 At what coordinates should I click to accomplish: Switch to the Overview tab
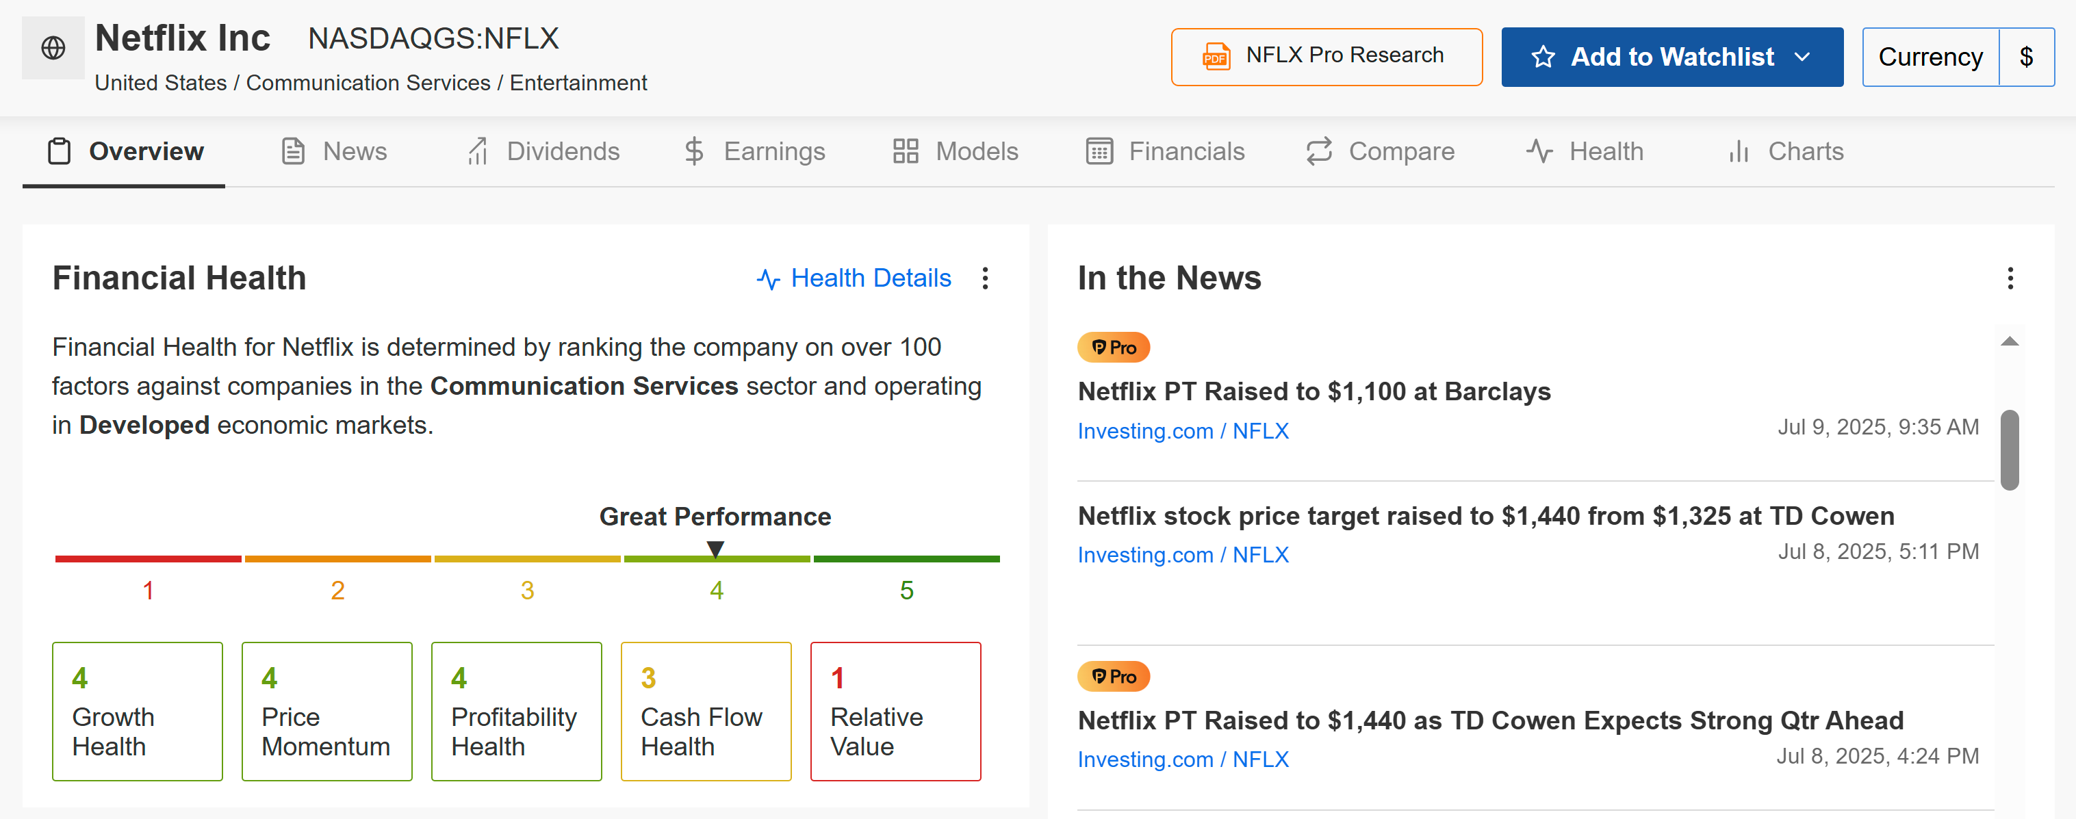click(x=124, y=151)
